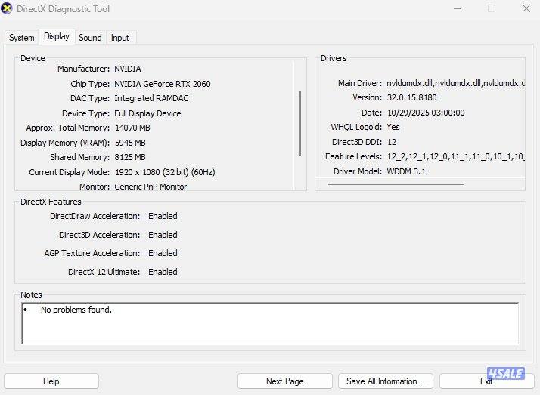Close the DirectX Diagnostic Tool window
This screenshot has height=395, width=540.
click(526, 8)
